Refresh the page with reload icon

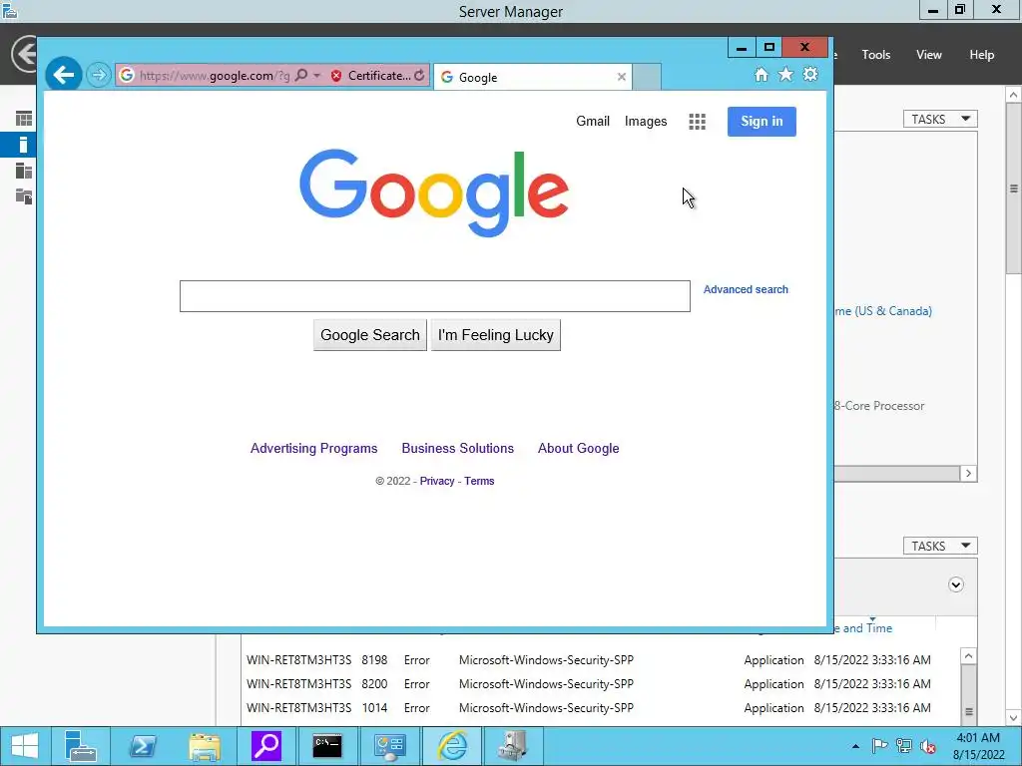tap(419, 76)
